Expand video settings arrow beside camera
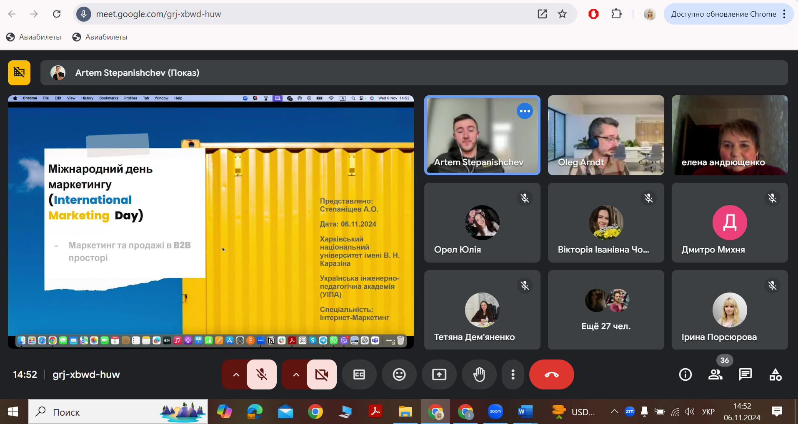The image size is (798, 424). point(296,374)
